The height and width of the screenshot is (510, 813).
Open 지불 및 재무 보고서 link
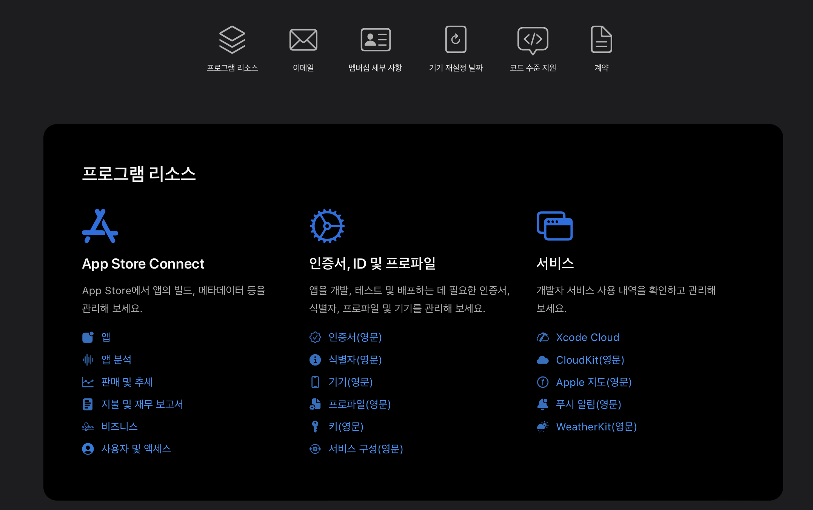click(x=142, y=404)
